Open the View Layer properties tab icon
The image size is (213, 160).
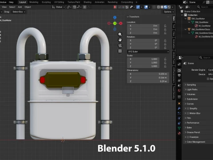click(179, 80)
